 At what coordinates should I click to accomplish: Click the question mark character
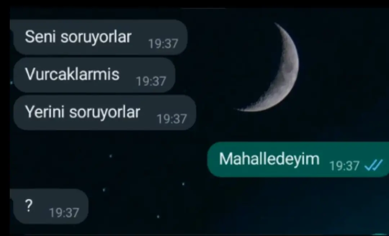[29, 205]
